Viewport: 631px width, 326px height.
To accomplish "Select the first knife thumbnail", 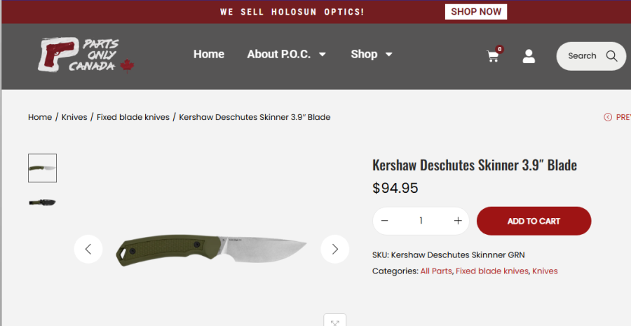I will pyautogui.click(x=42, y=168).
